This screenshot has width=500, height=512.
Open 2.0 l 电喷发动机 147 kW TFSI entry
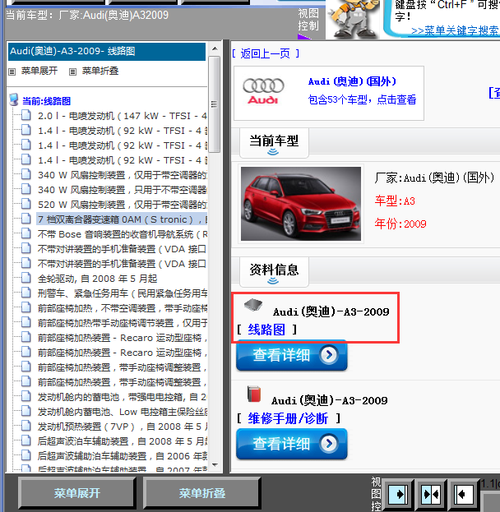(123, 116)
